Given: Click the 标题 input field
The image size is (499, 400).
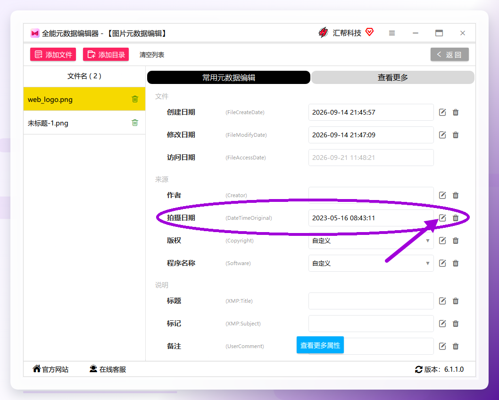Looking at the screenshot, I should 371,301.
